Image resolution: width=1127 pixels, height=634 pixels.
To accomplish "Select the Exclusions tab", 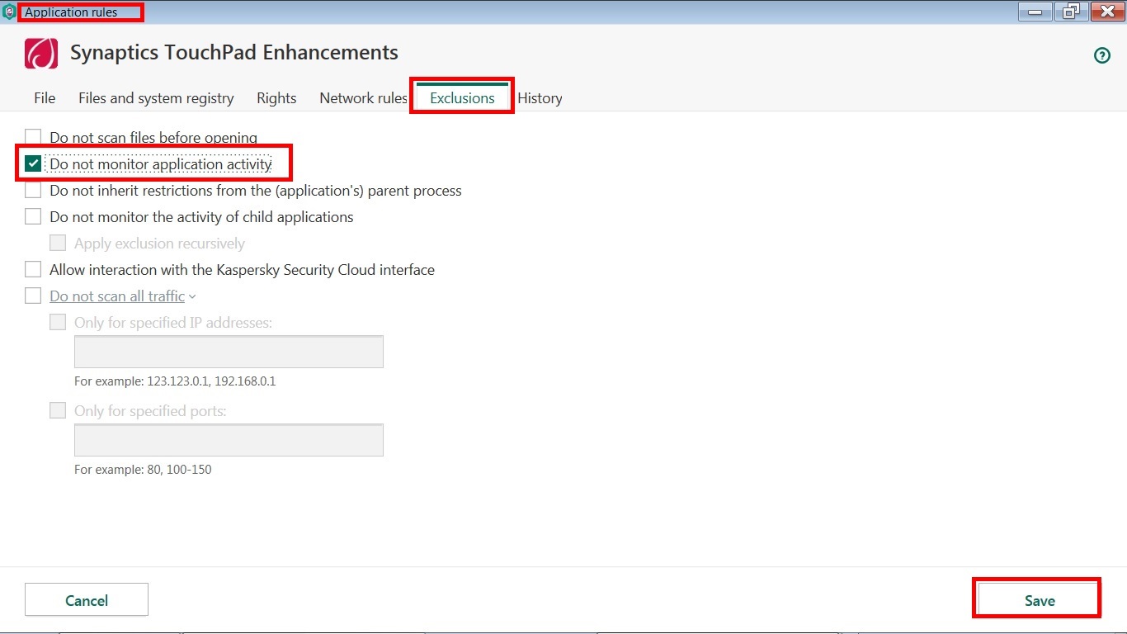I will tap(462, 98).
